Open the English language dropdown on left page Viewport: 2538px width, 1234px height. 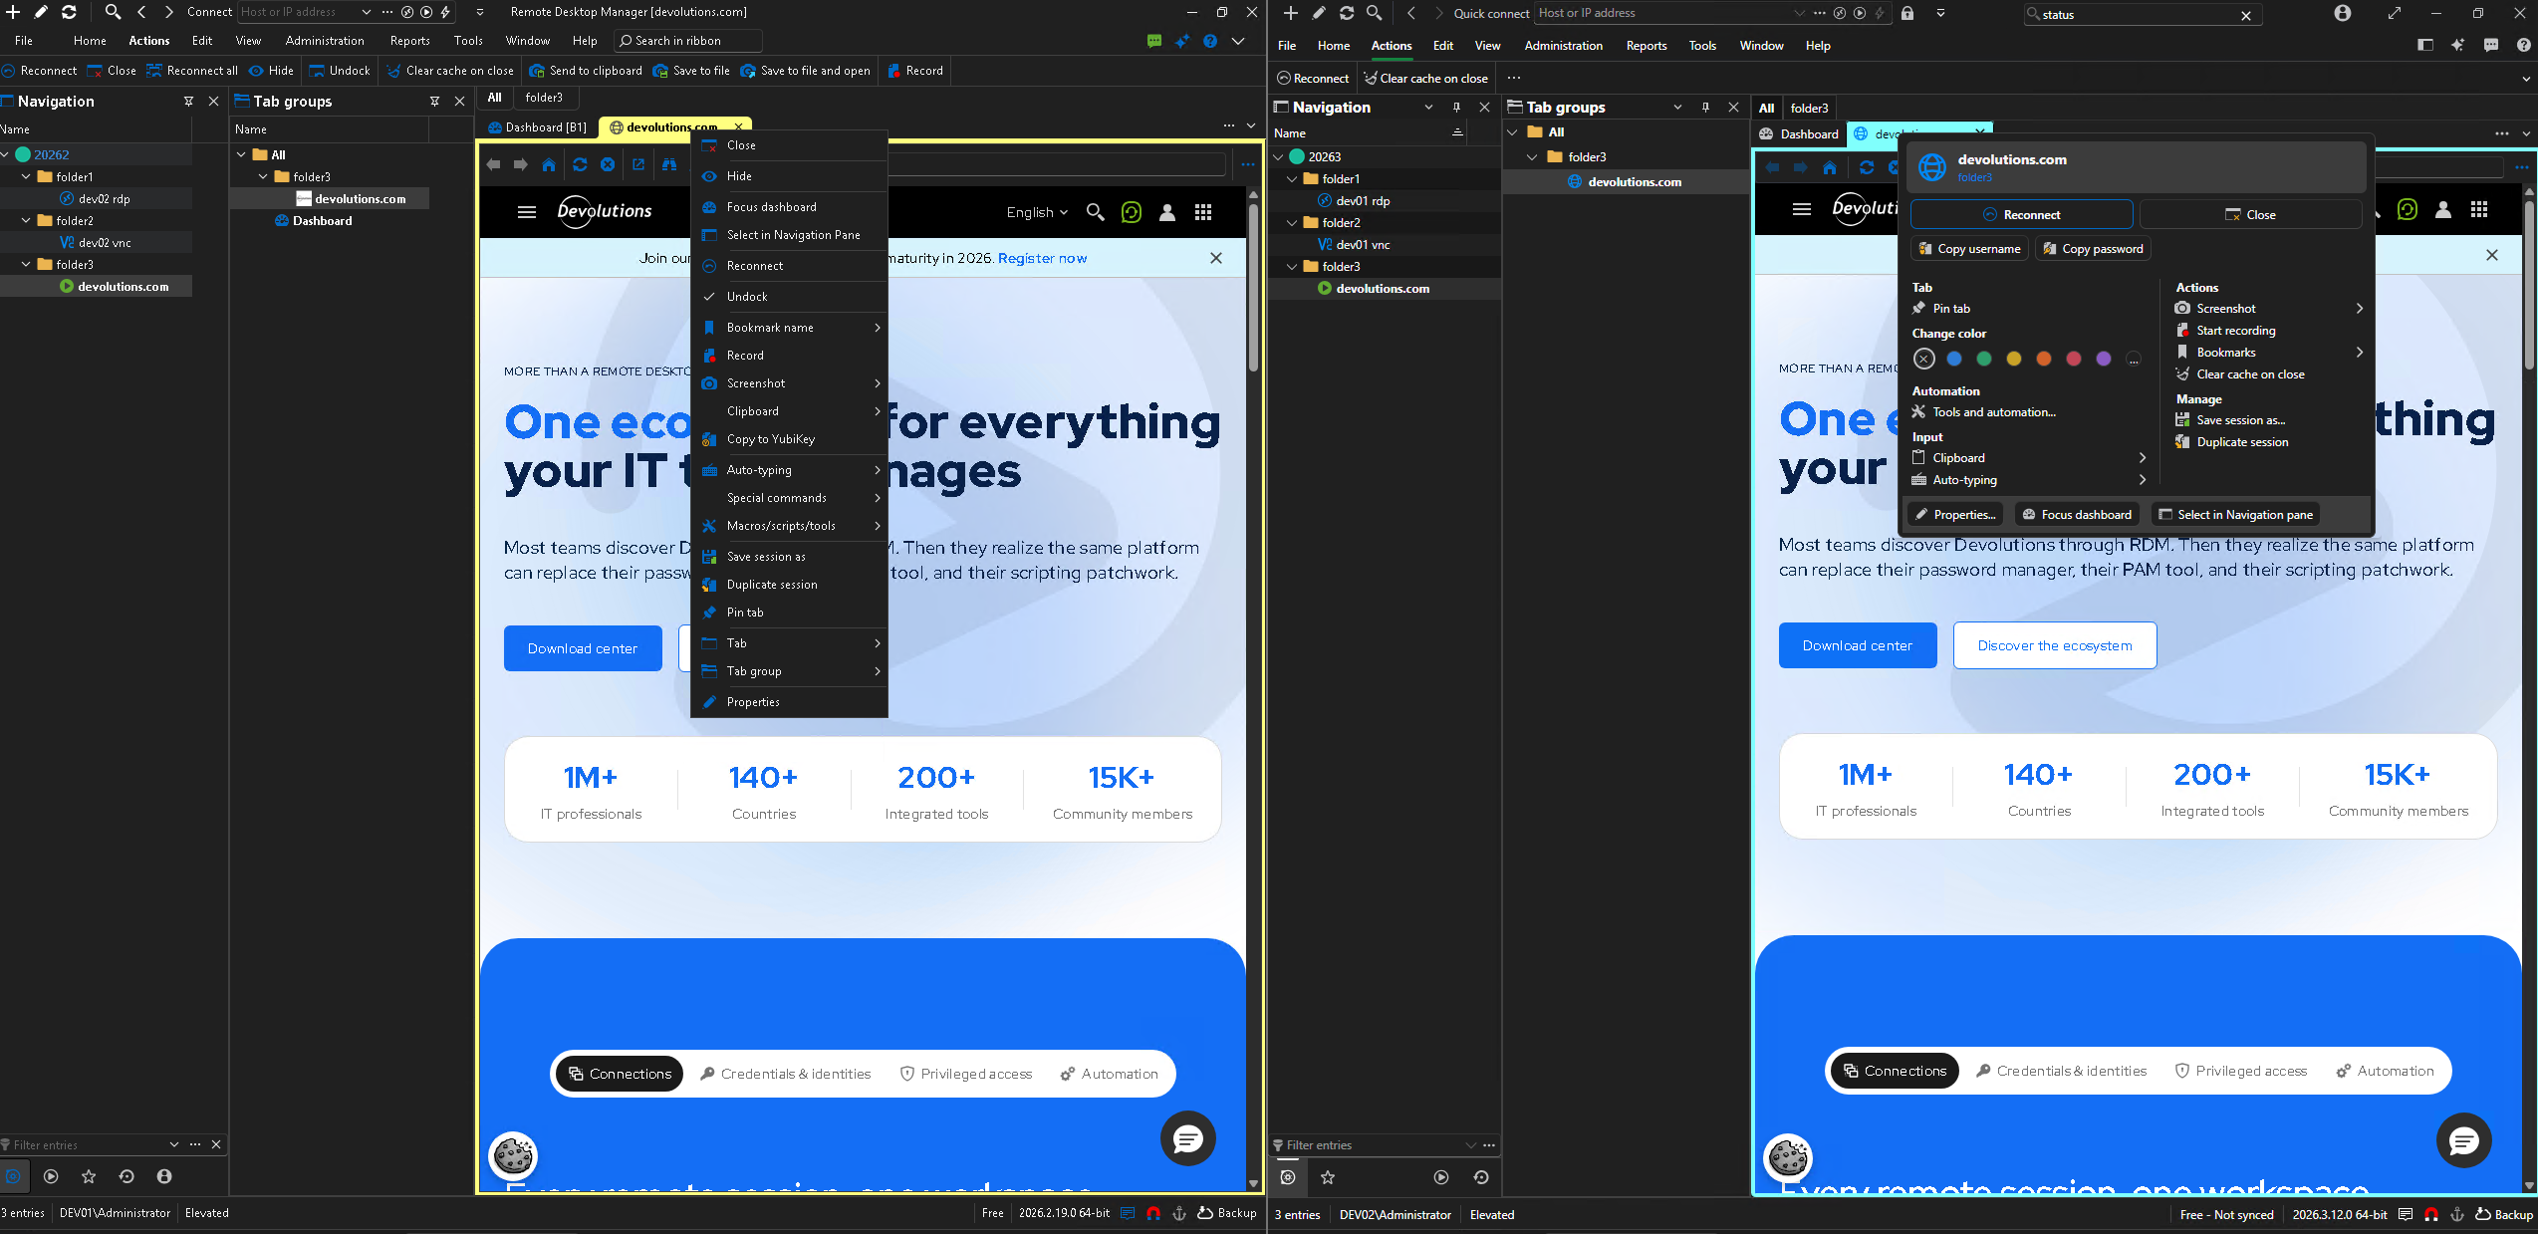(x=1037, y=212)
